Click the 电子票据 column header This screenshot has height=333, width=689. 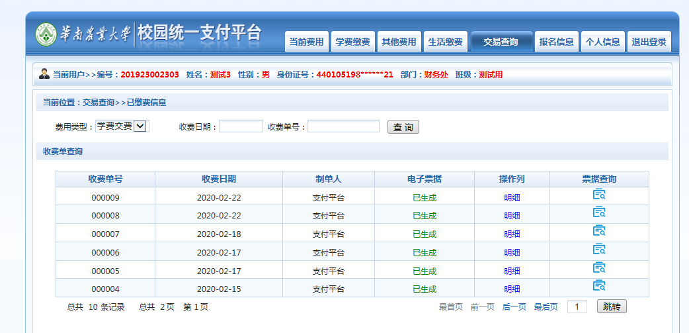tap(425, 179)
